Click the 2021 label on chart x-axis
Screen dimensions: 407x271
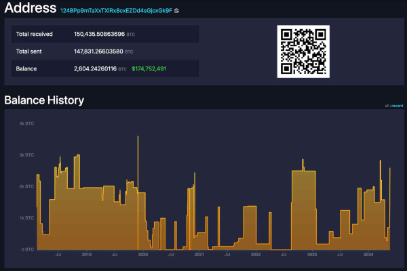coord(199,255)
